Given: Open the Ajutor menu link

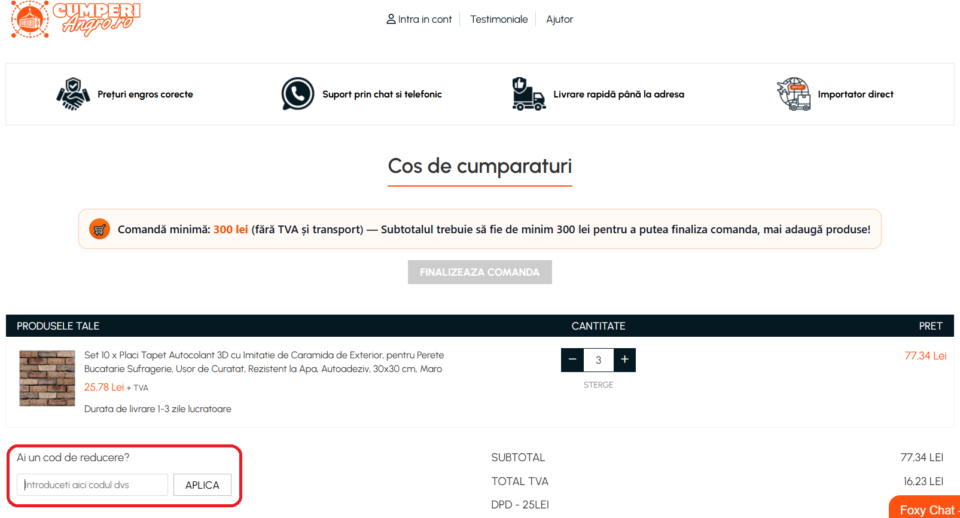Looking at the screenshot, I should point(559,19).
